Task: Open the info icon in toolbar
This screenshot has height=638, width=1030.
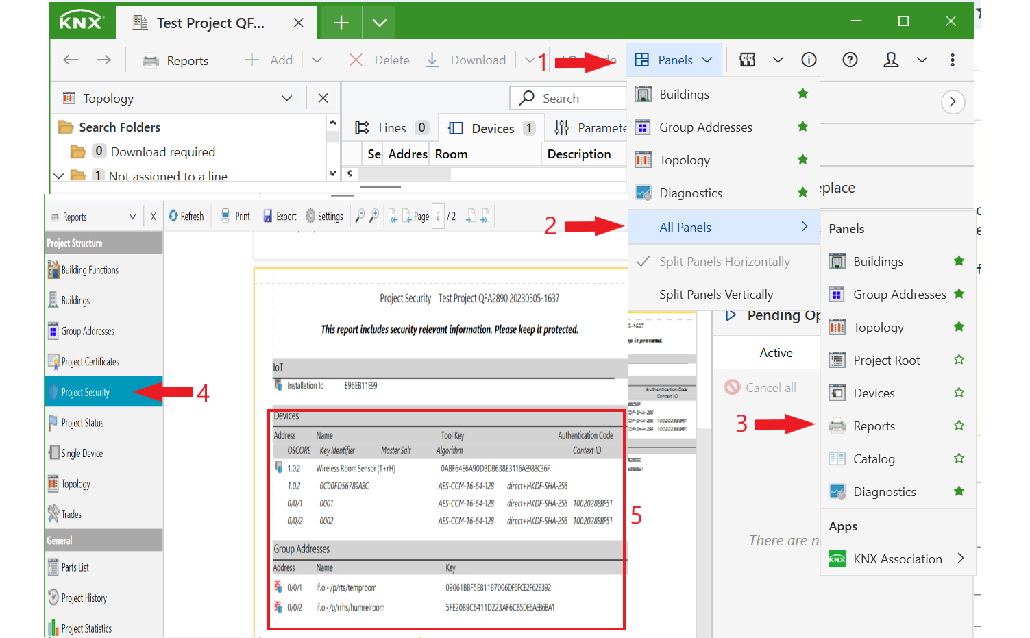Action: (x=809, y=60)
